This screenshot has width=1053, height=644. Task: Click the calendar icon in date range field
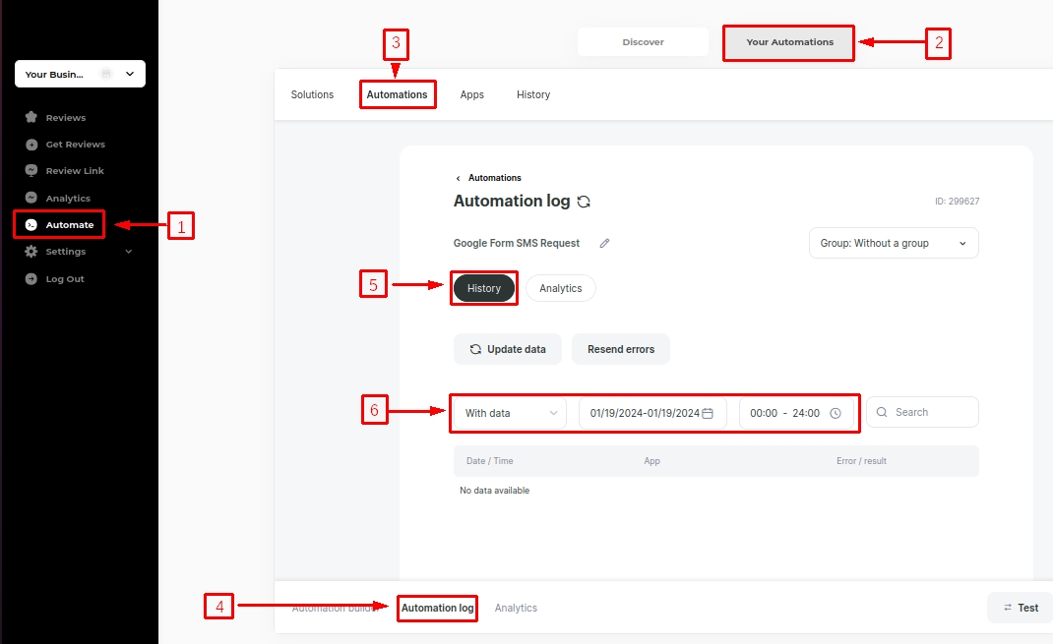[708, 413]
